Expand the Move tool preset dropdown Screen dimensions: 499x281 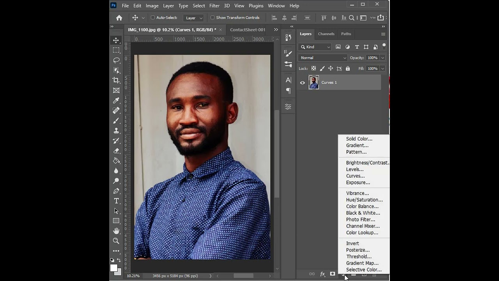(143, 18)
